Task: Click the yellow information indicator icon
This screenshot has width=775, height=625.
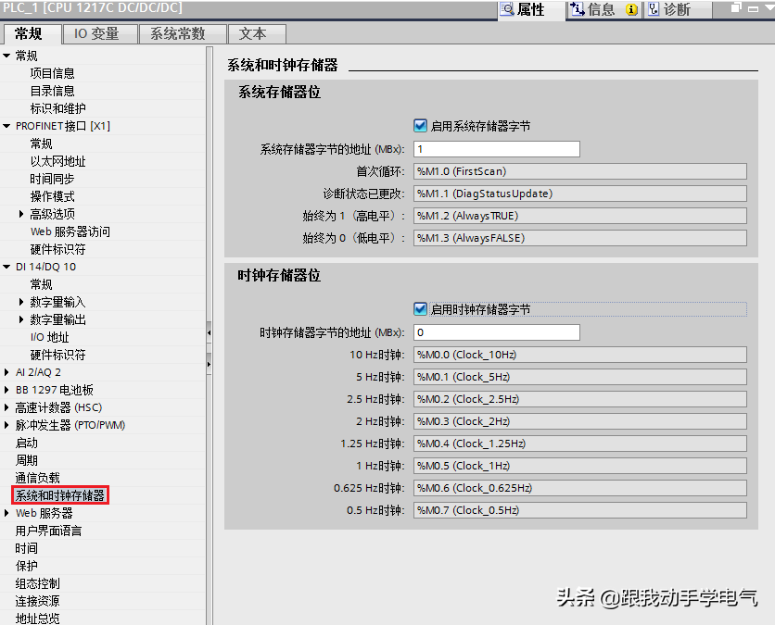Action: pos(631,10)
